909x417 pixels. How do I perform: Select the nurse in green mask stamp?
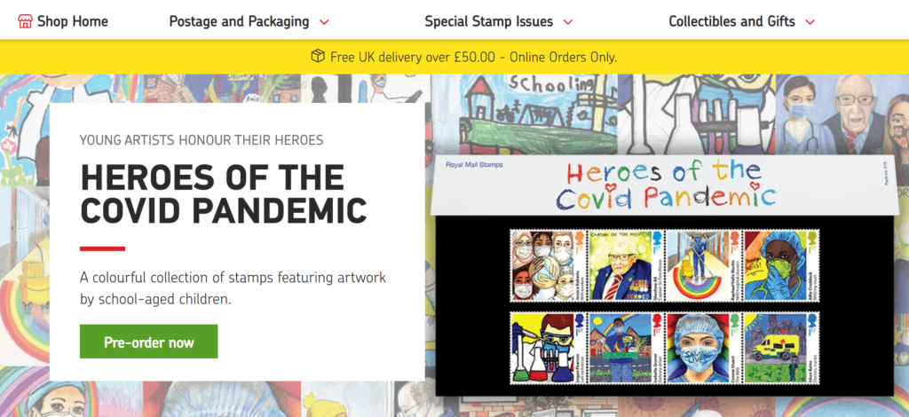point(781,265)
